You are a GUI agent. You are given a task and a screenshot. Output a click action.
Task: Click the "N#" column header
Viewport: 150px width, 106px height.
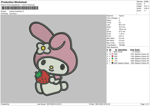tap(110, 50)
